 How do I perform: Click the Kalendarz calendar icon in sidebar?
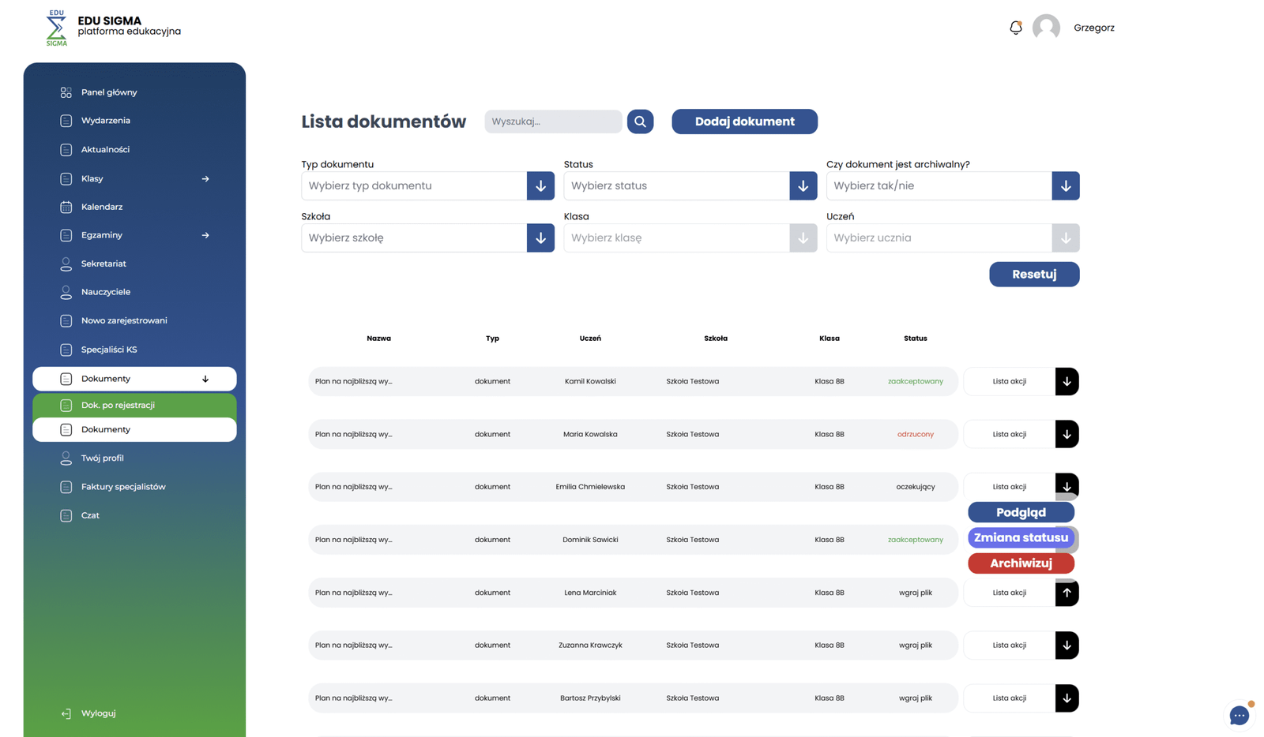(66, 207)
